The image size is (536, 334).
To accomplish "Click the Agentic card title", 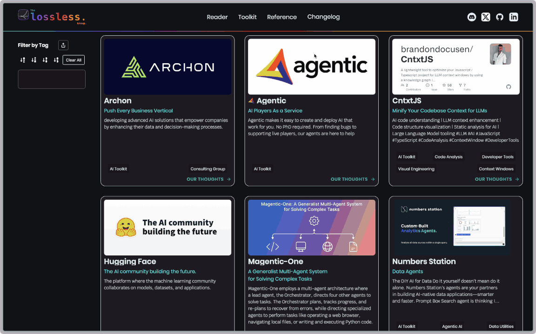I will [271, 101].
